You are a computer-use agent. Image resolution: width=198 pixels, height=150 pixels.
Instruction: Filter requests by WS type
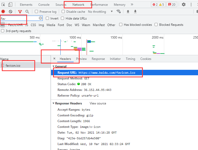pos(77,25)
